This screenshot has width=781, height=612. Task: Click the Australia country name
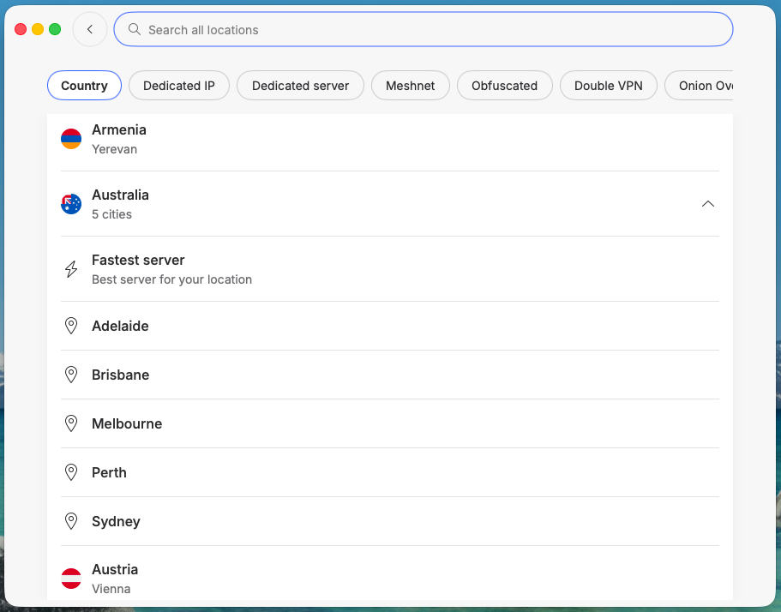coord(120,195)
